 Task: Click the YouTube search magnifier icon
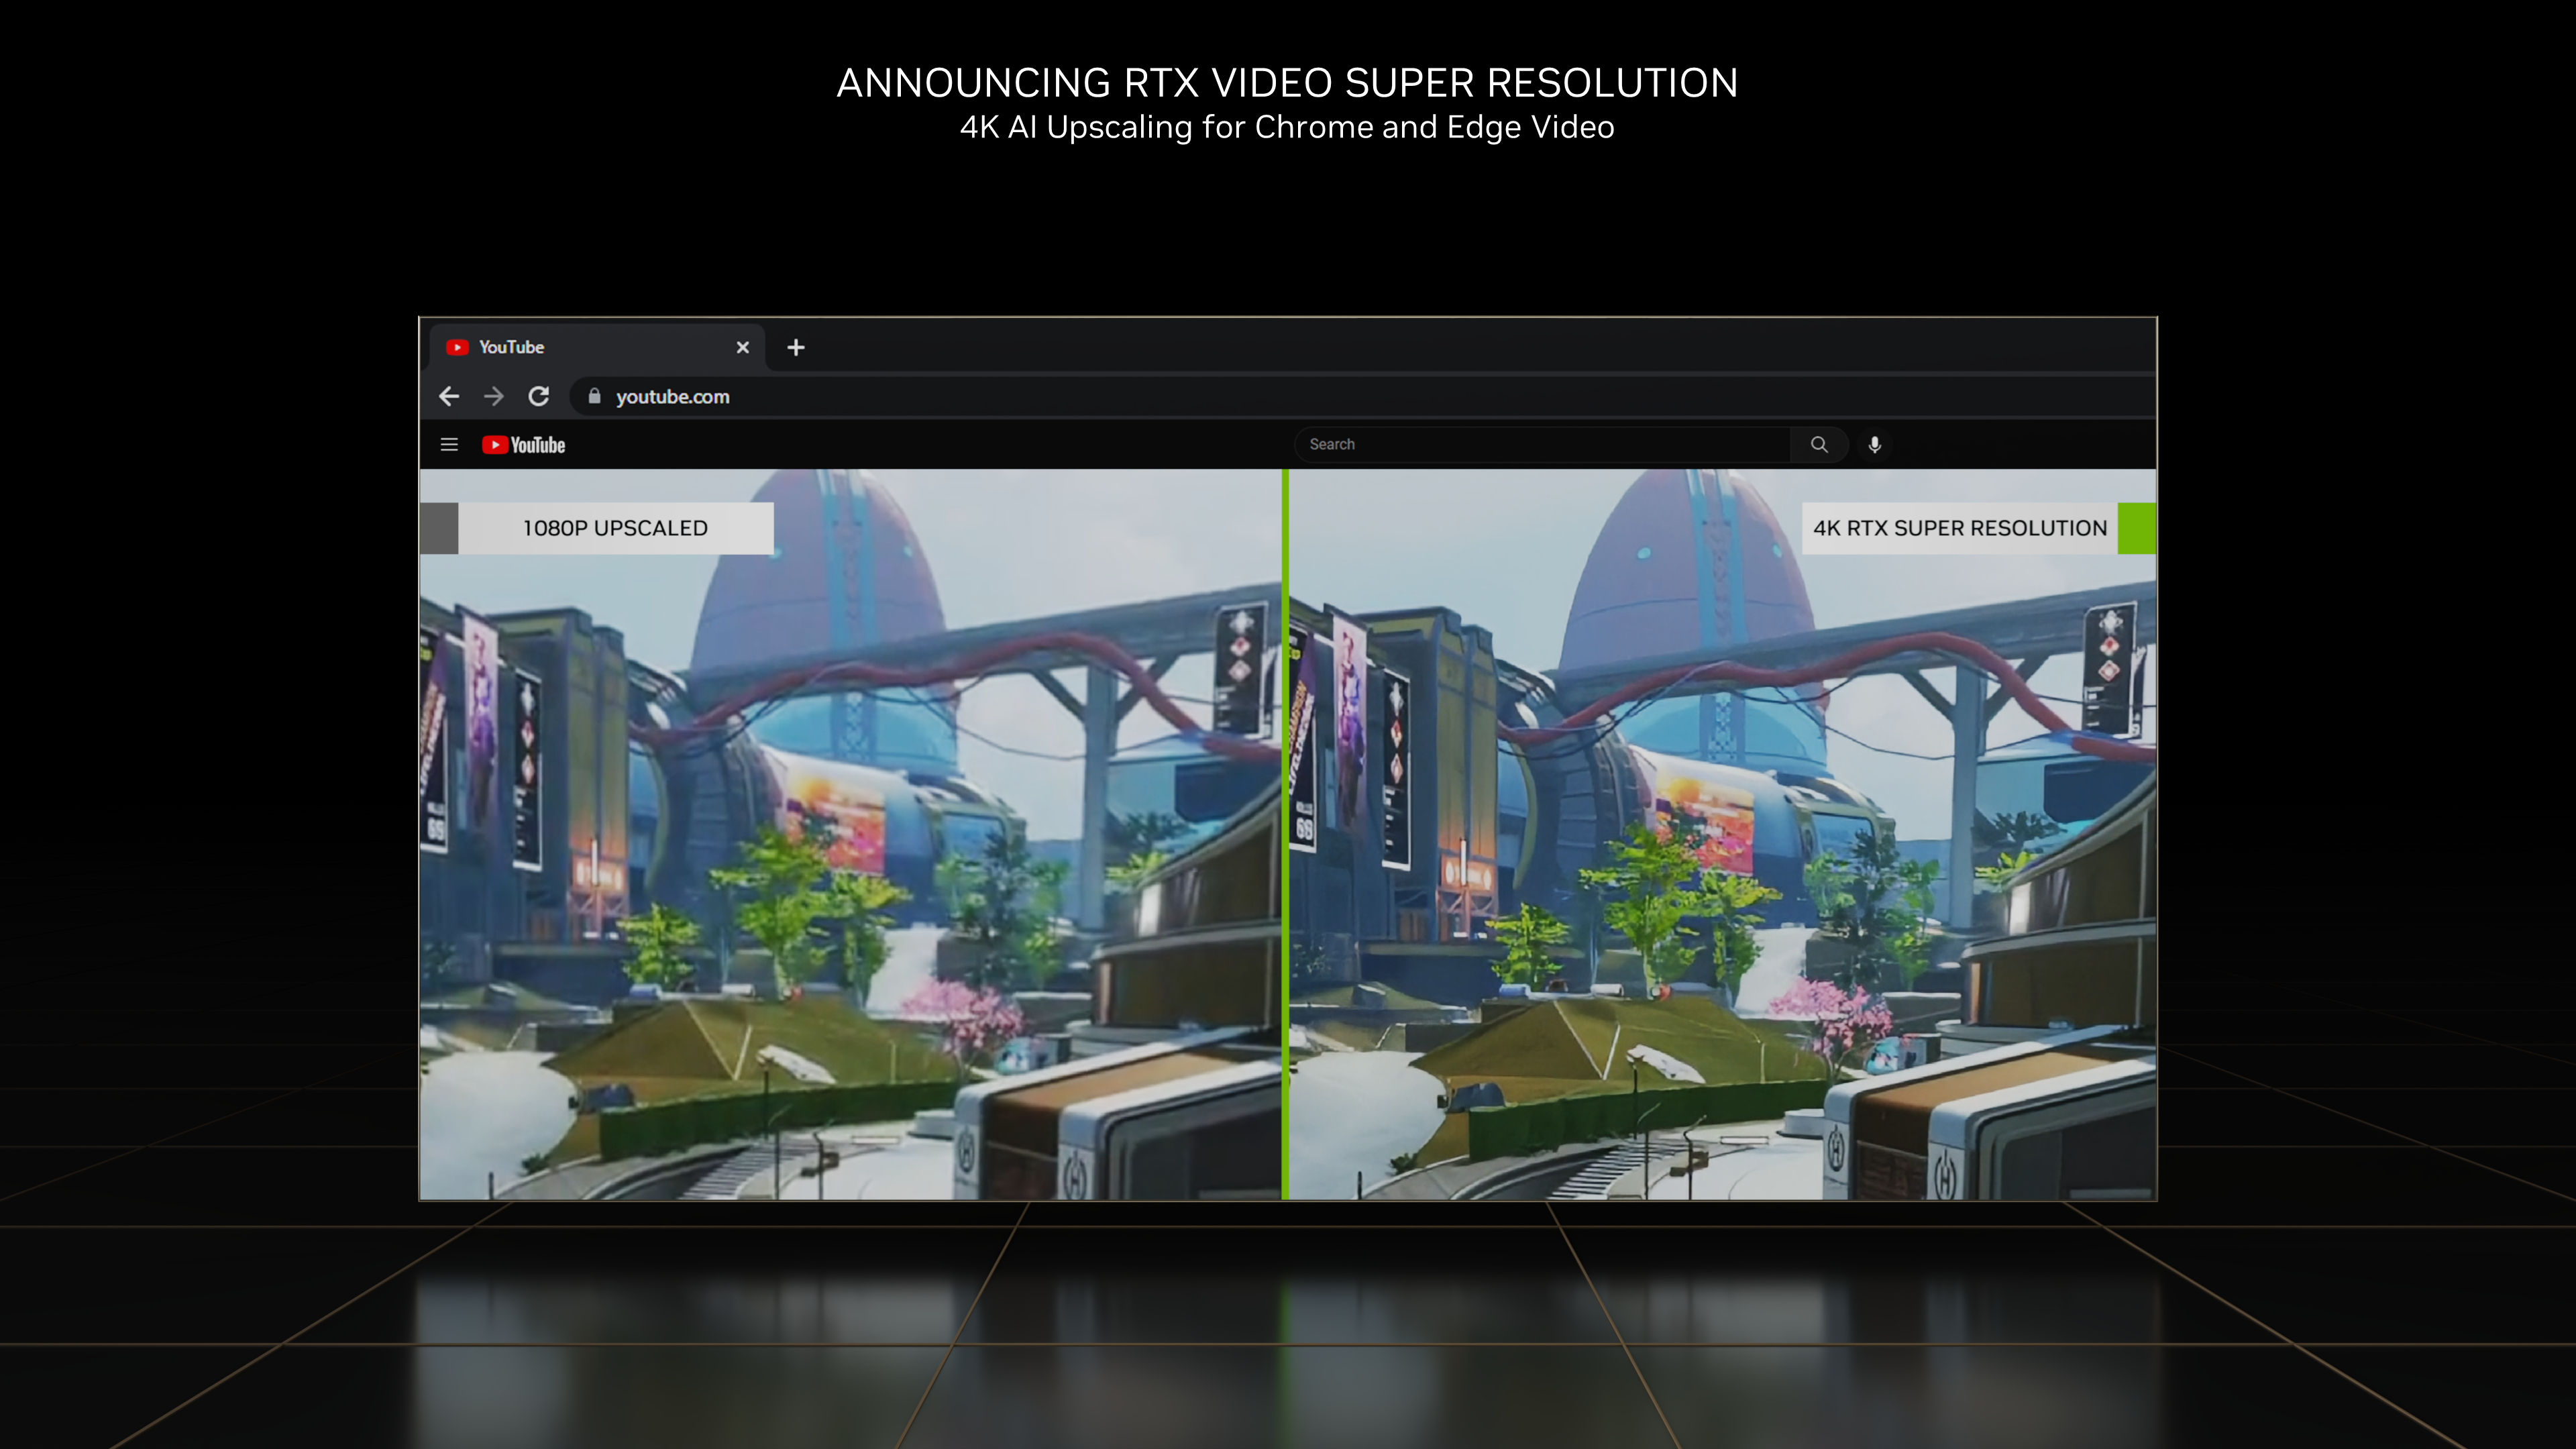(1819, 444)
